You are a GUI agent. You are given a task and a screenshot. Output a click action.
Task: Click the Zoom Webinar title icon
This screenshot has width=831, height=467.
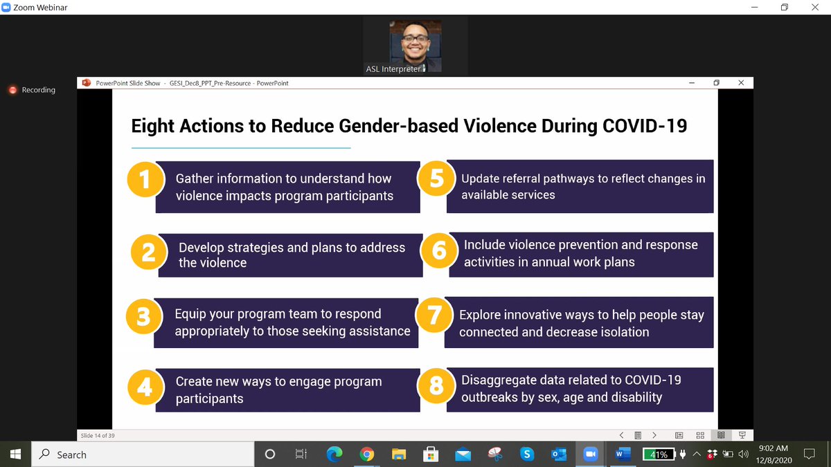coord(6,7)
